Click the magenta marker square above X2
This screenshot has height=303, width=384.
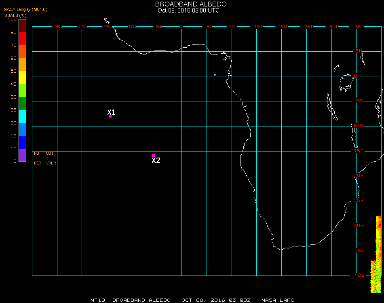153,156
